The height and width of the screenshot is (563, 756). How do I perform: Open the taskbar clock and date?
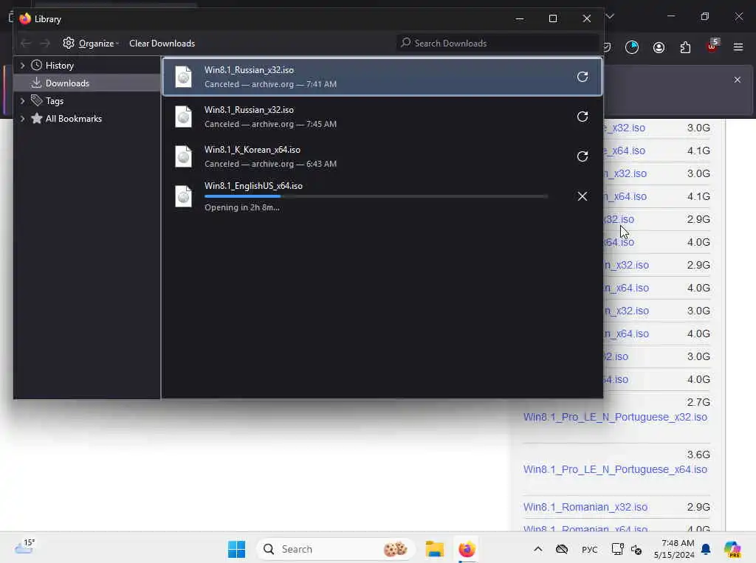pos(674,549)
